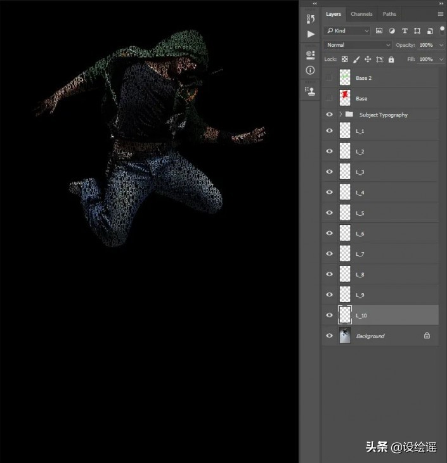The image size is (447, 463).
Task: Expand the Subject Typography group
Action: pos(340,115)
